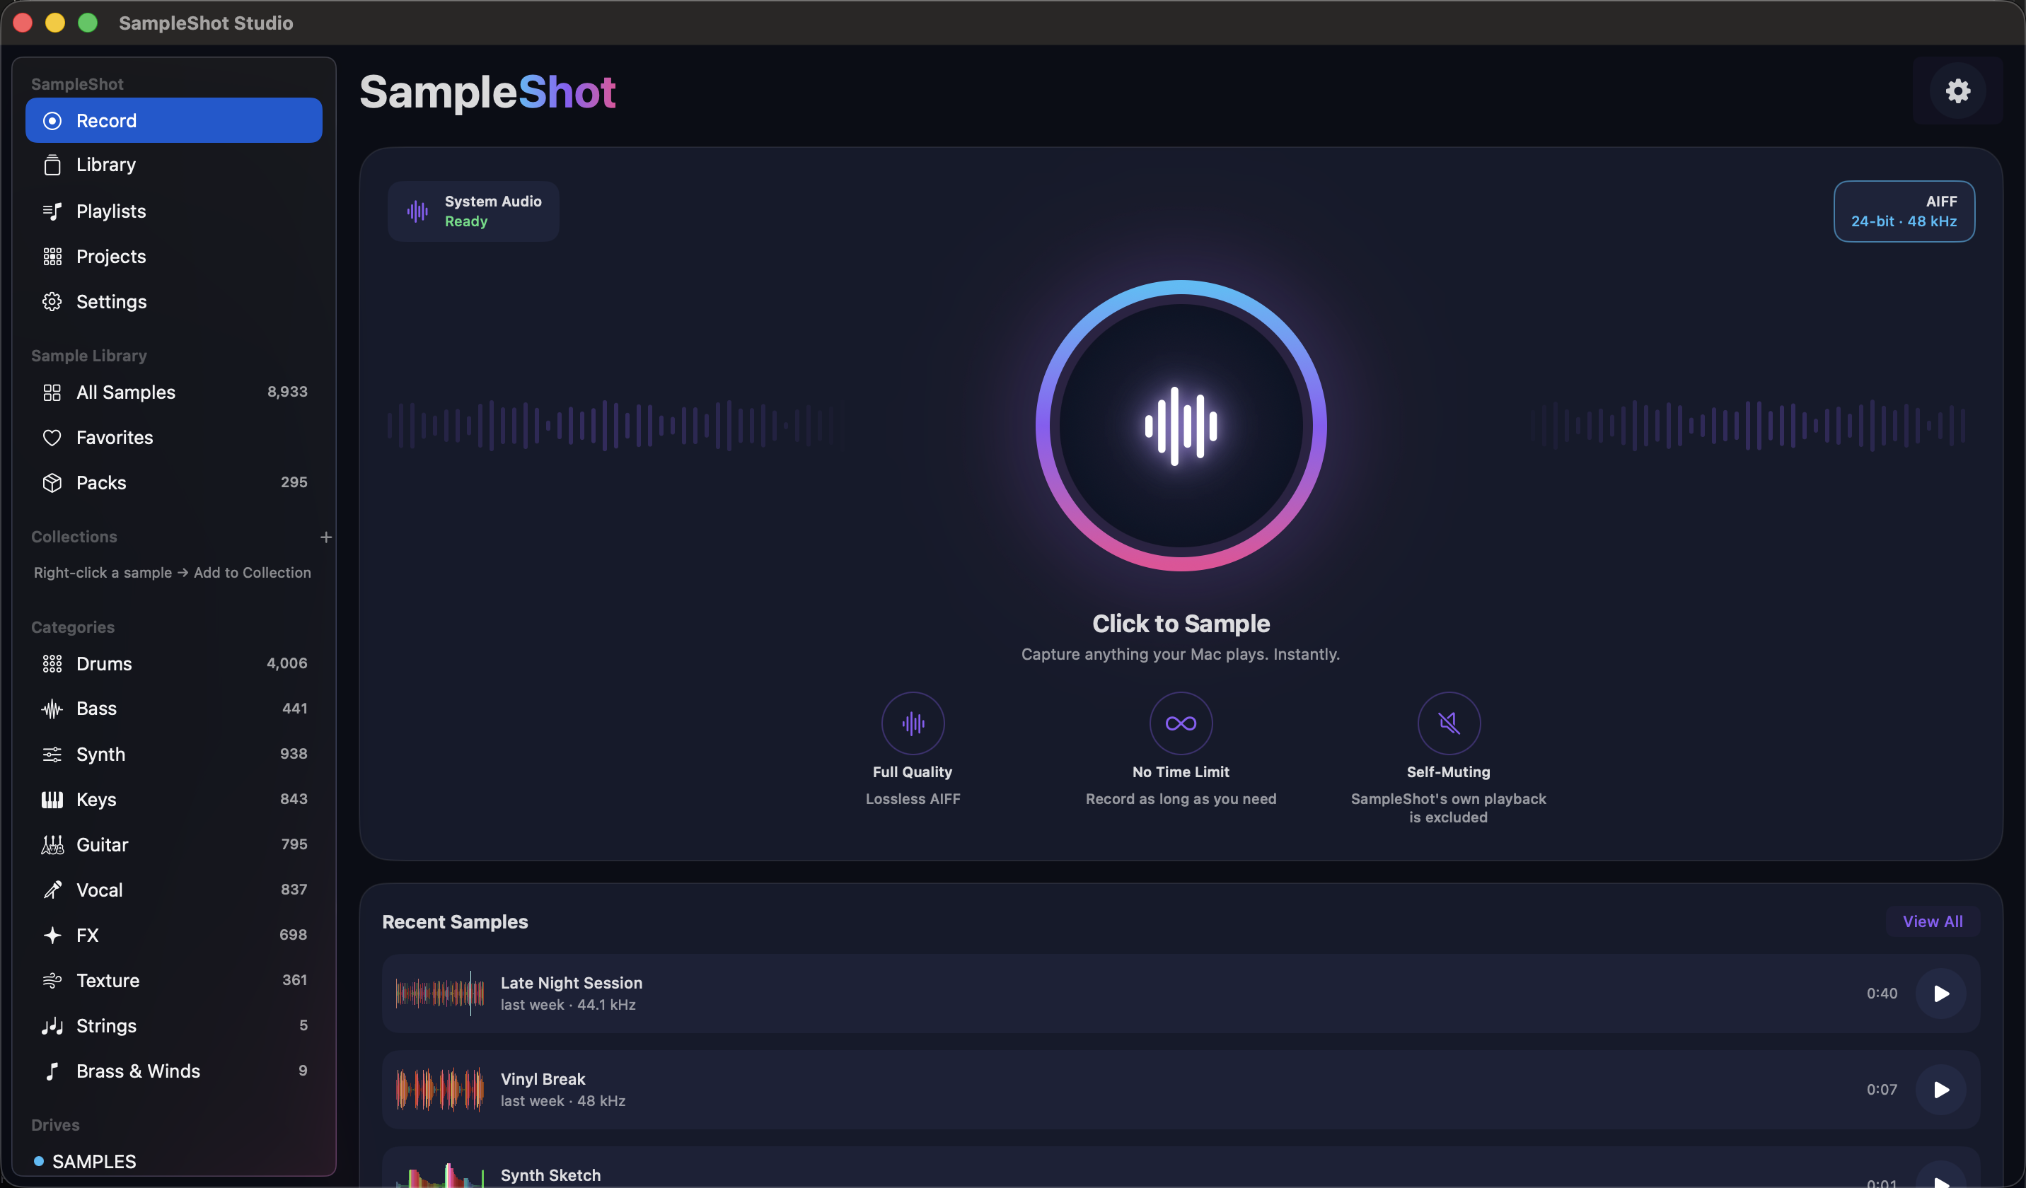The width and height of the screenshot is (2026, 1188).
Task: Switch to the Library section
Action: 173,165
